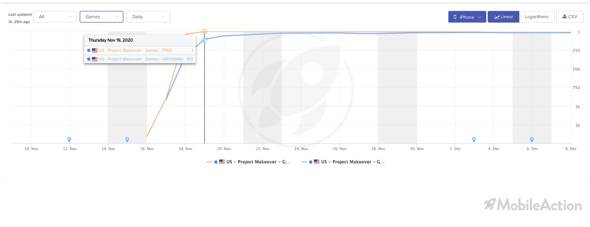Open the Games dropdown
This screenshot has height=227, width=590.
pos(102,17)
